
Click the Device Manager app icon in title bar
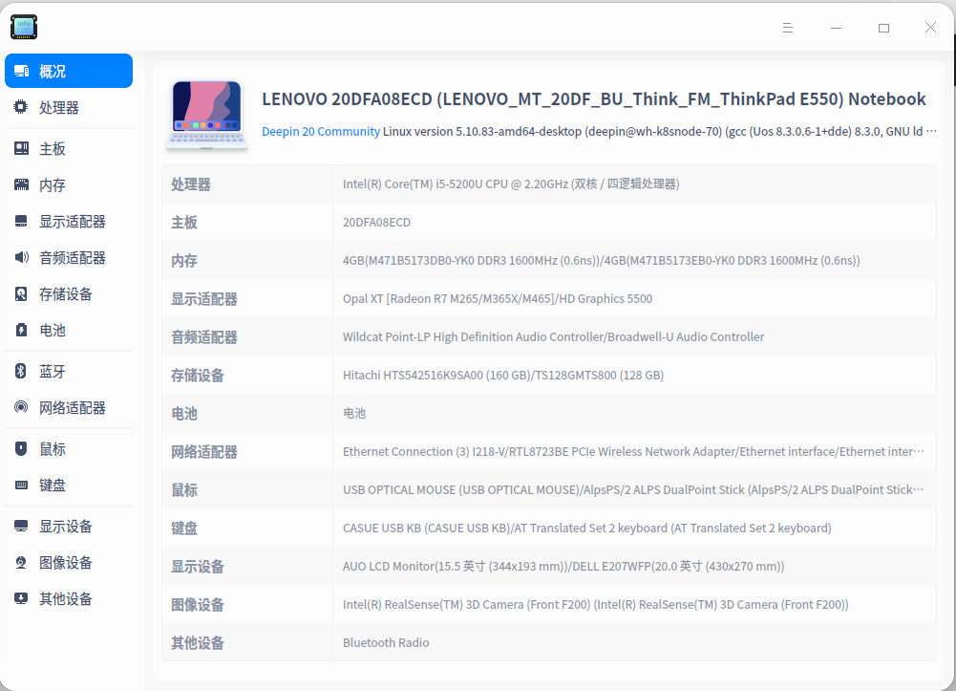pyautogui.click(x=24, y=27)
